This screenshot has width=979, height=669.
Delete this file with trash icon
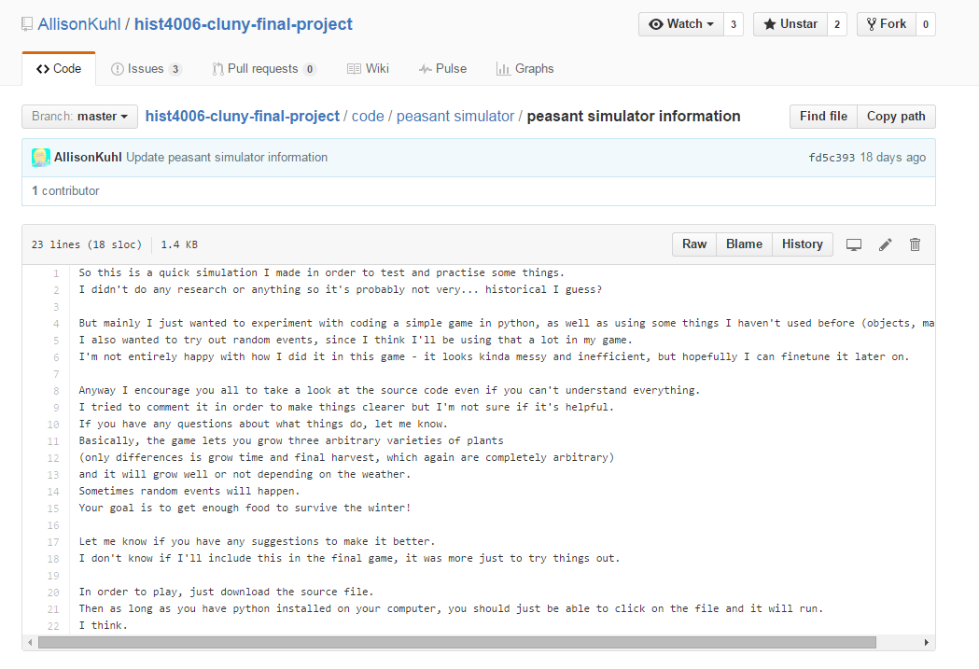[x=915, y=244]
